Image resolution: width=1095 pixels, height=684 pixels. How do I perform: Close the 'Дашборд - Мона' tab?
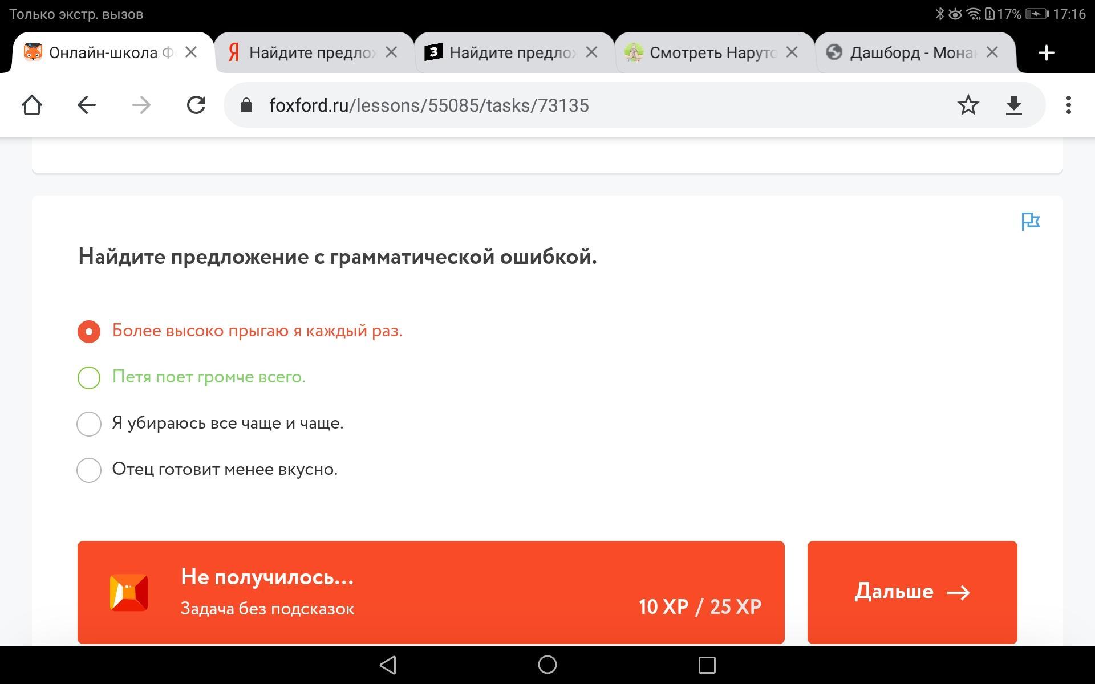click(992, 52)
